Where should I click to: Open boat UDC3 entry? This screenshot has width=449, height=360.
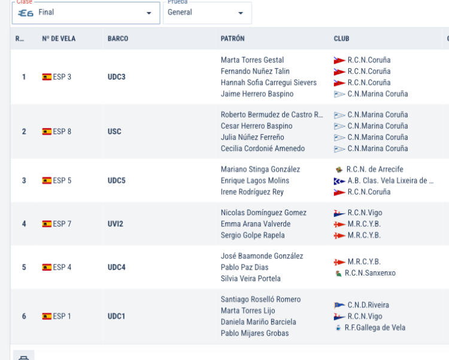116,77
